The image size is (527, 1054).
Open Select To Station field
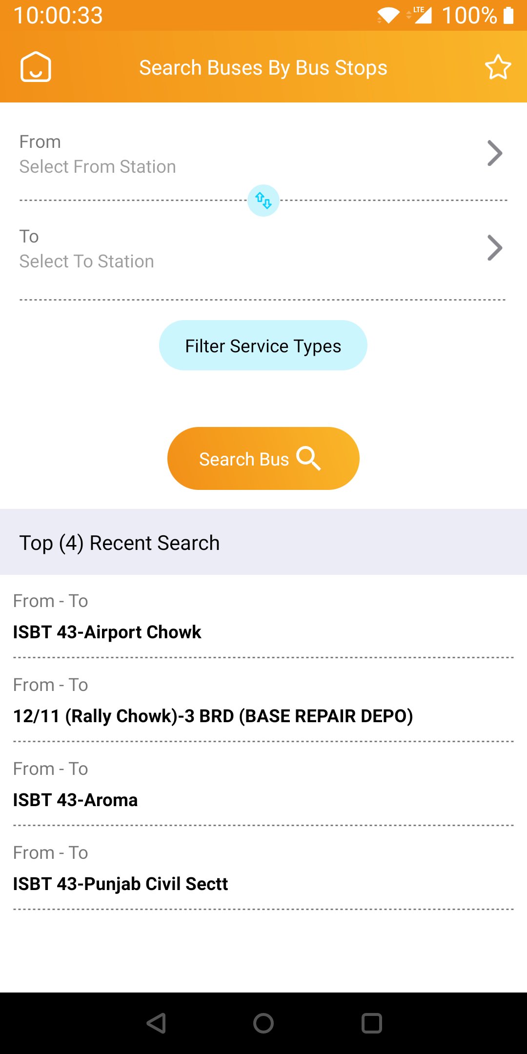coord(87,261)
